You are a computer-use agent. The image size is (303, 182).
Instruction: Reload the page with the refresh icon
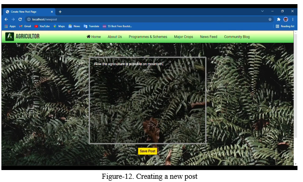pyautogui.click(x=20, y=19)
